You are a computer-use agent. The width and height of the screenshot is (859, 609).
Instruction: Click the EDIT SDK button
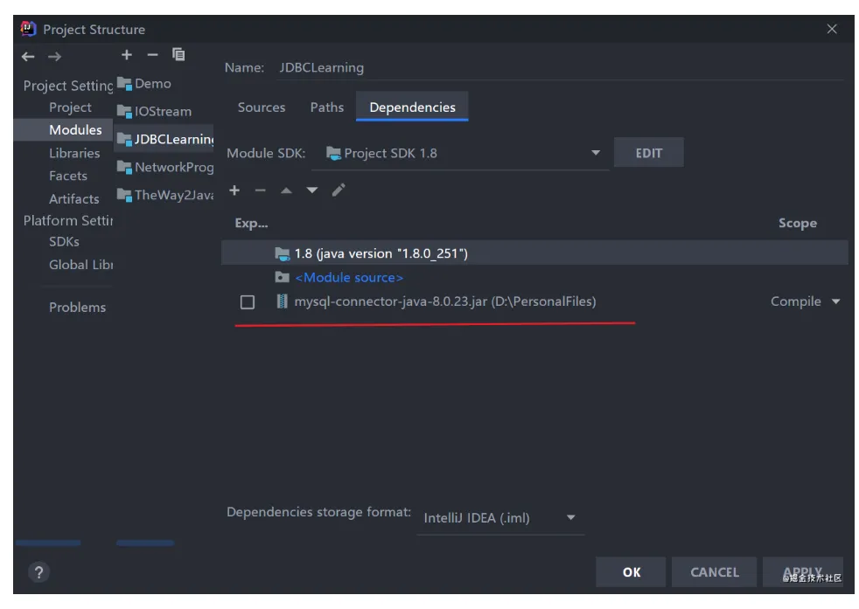pos(649,153)
